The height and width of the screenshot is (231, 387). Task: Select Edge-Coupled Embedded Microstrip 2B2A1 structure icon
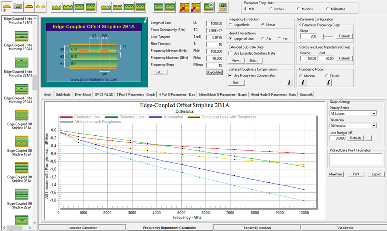(x=22, y=89)
